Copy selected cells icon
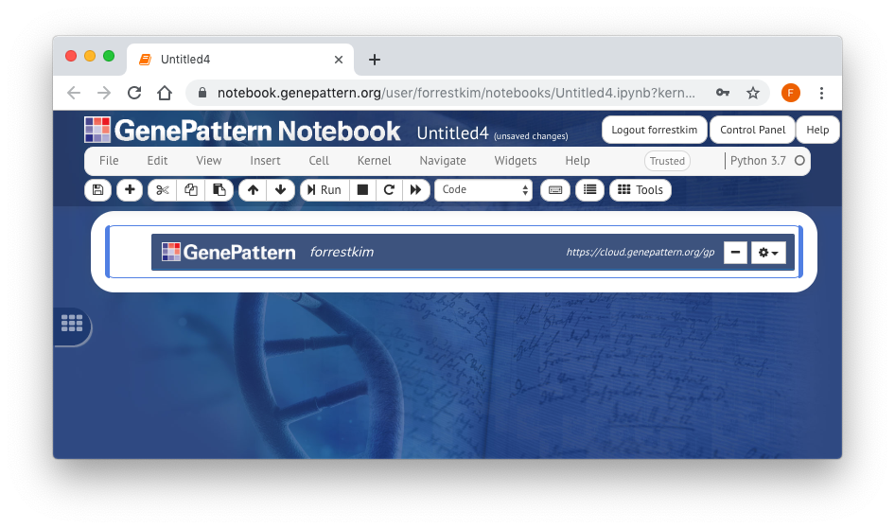 191,190
